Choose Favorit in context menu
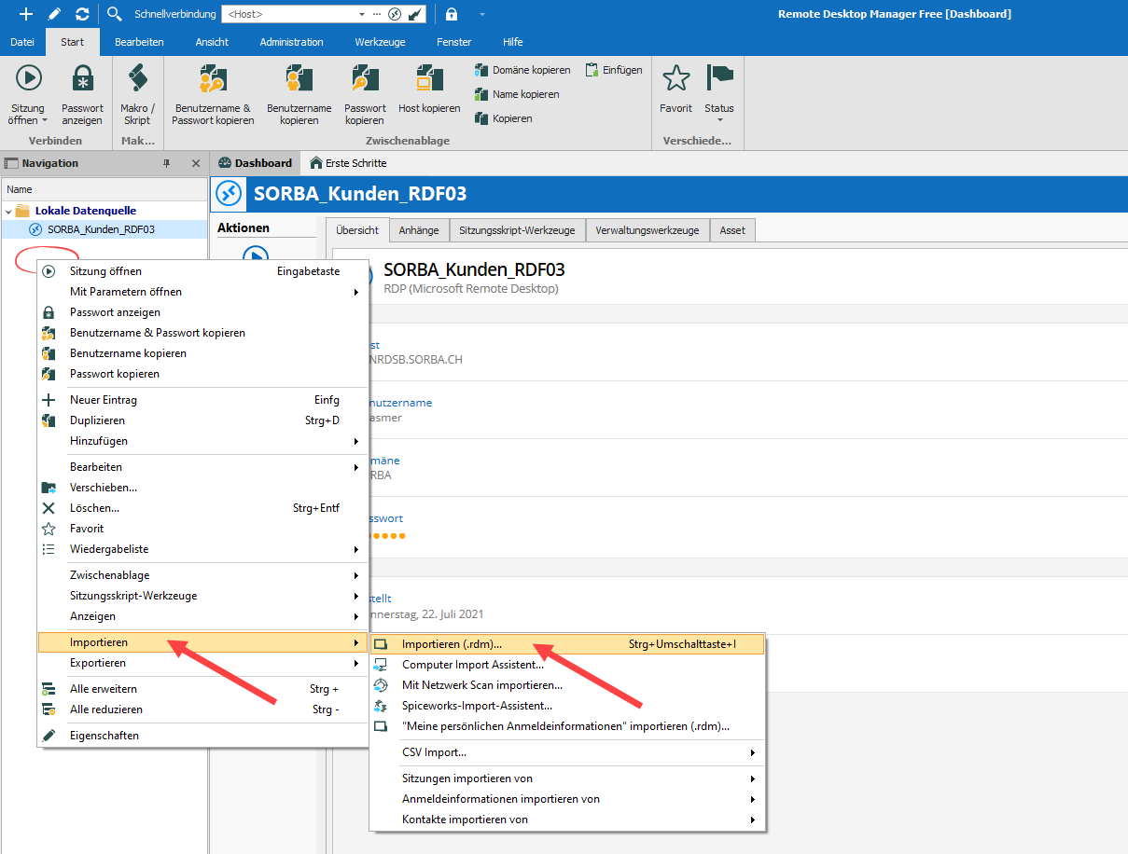This screenshot has height=854, width=1128. 202,529
